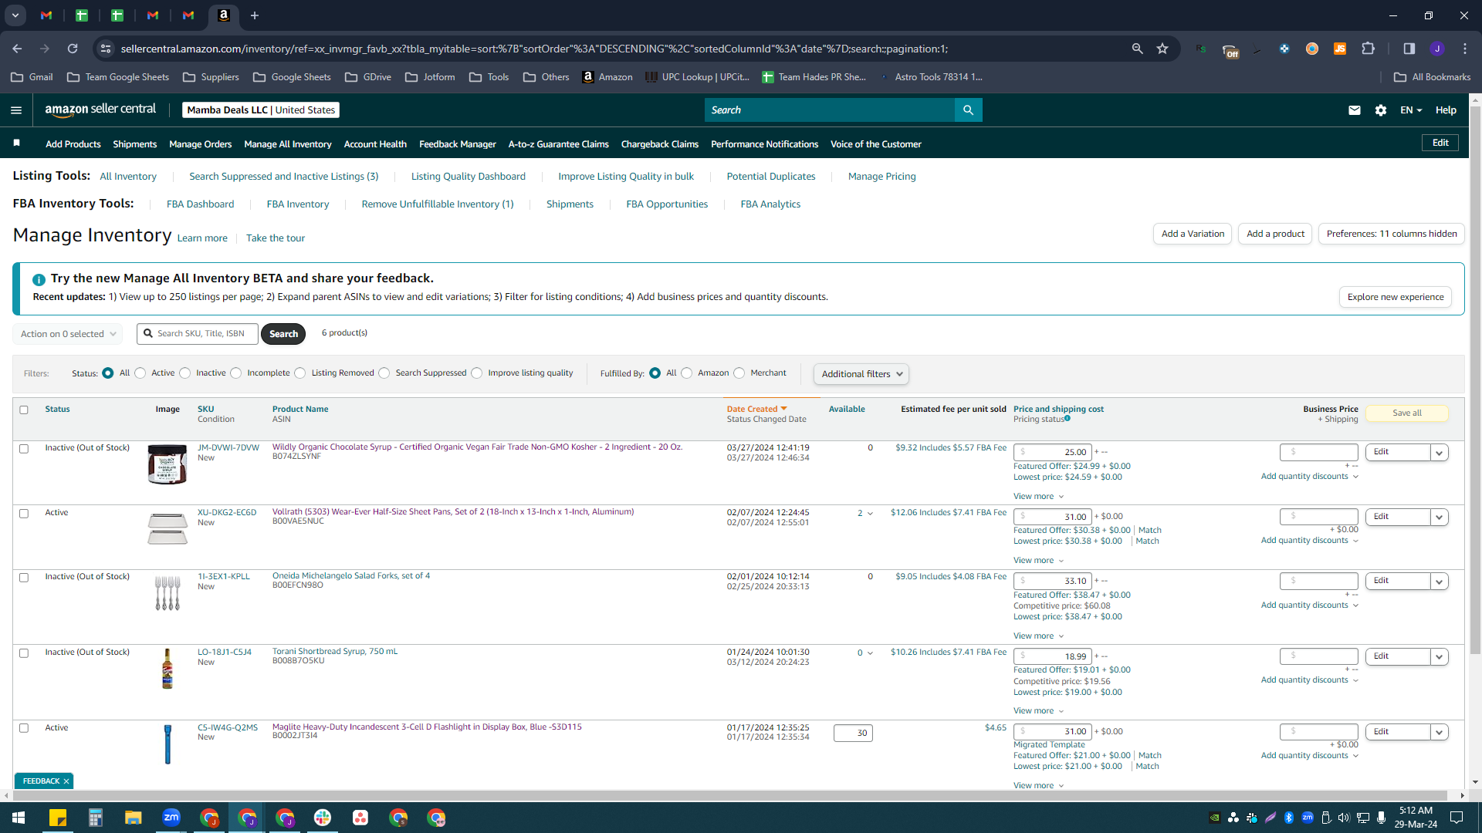
Task: Click the Explore new experience button
Action: click(1396, 297)
